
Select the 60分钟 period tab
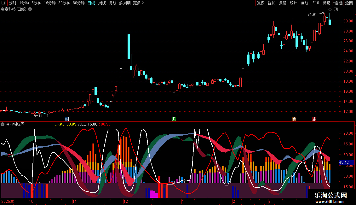click(79, 3)
